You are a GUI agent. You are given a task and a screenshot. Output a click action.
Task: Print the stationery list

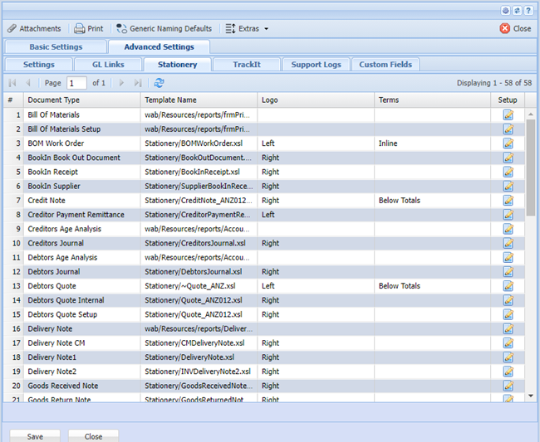(89, 28)
